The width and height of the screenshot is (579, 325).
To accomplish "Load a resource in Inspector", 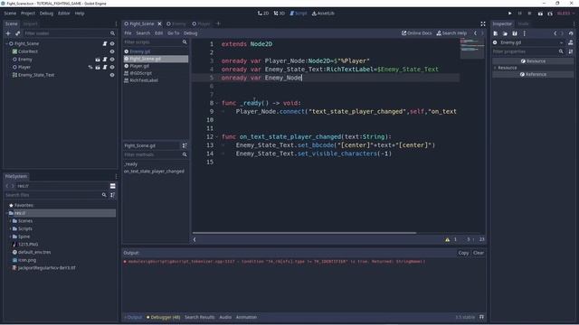I will coord(505,33).
